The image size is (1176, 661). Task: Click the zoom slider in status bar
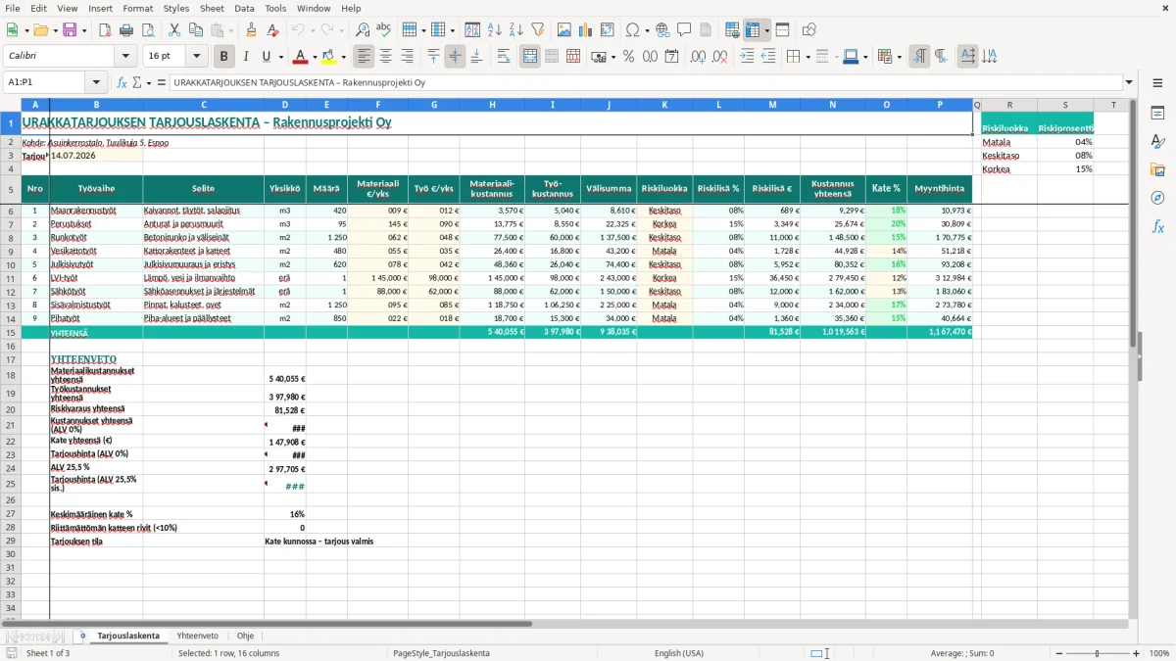click(1097, 653)
